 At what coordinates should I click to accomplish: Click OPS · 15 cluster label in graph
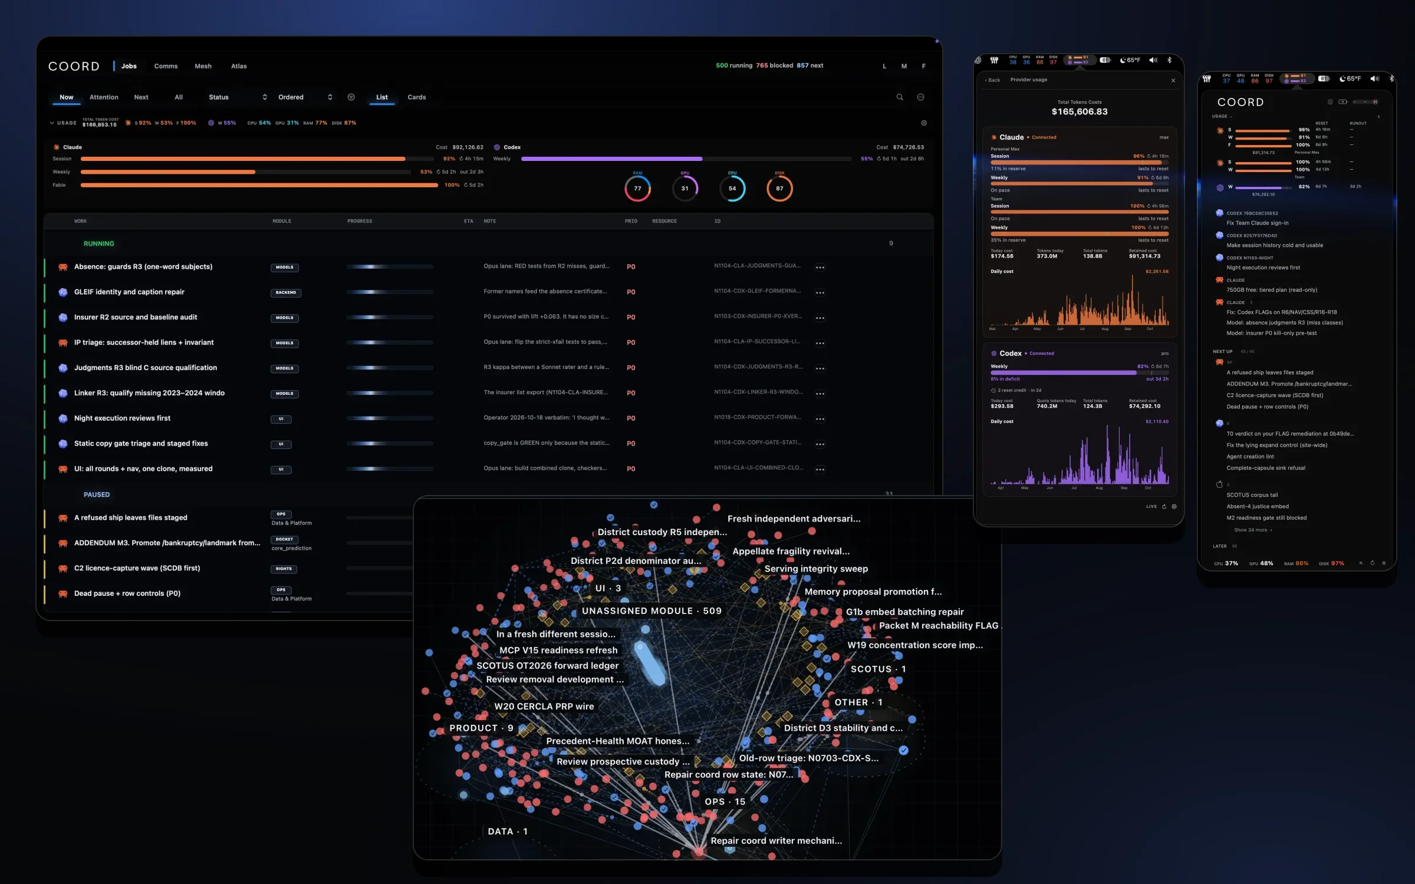point(725,801)
